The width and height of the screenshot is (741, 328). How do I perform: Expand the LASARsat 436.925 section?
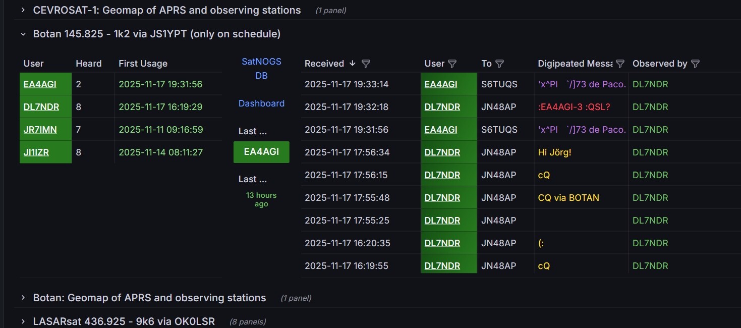(x=23, y=321)
